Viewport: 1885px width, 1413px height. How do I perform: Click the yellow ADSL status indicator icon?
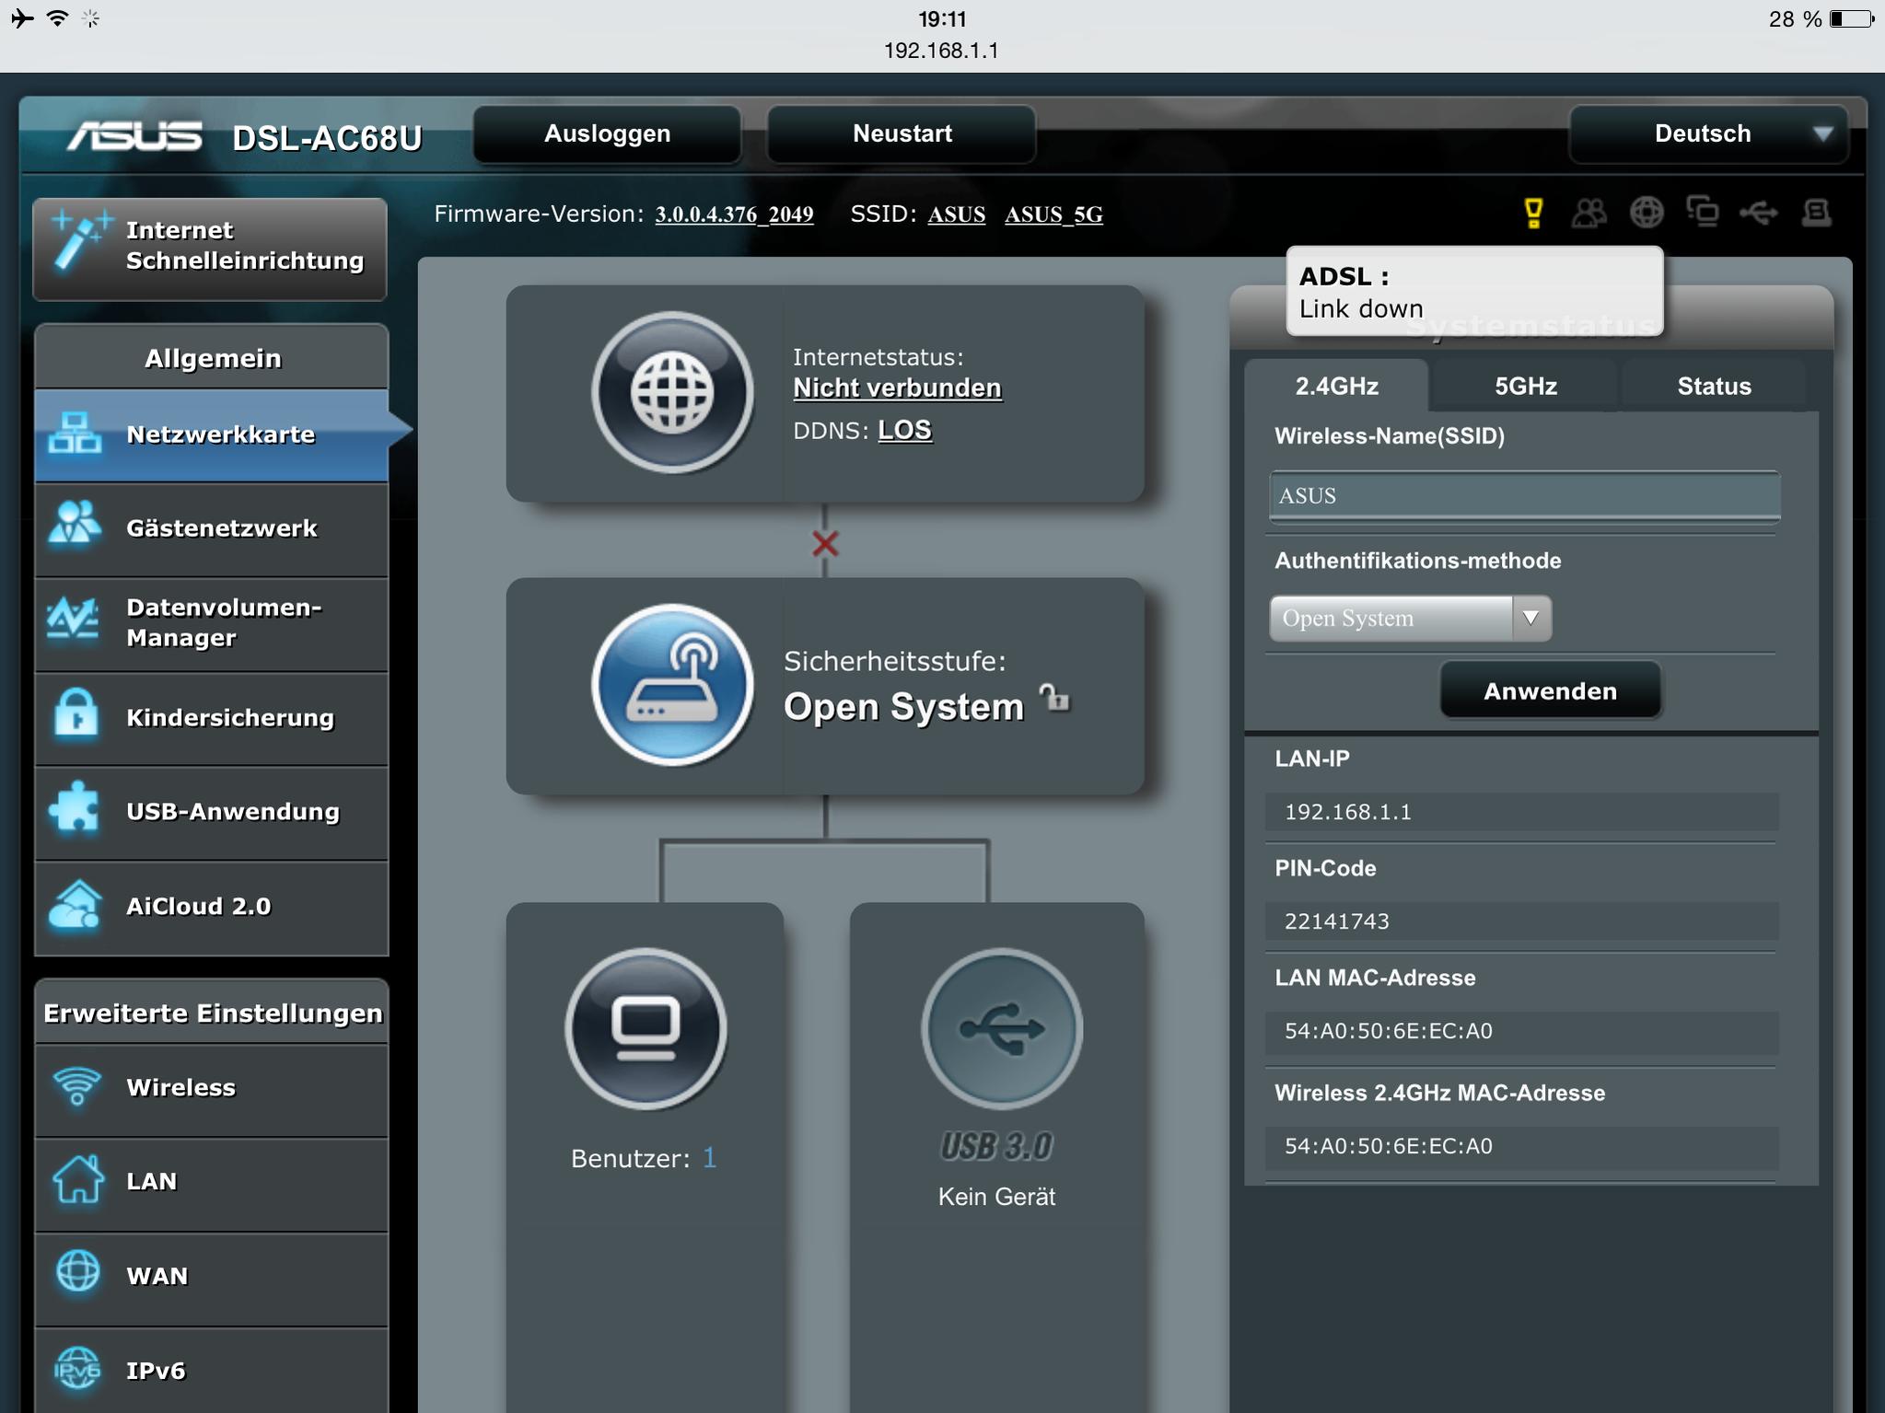(1533, 213)
